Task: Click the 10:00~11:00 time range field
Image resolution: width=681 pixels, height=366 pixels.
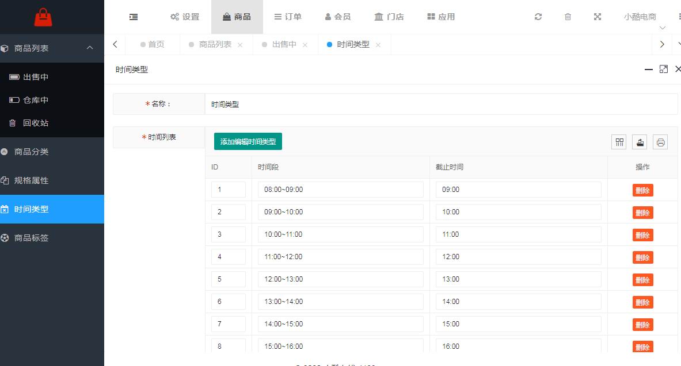Action: tap(341, 234)
